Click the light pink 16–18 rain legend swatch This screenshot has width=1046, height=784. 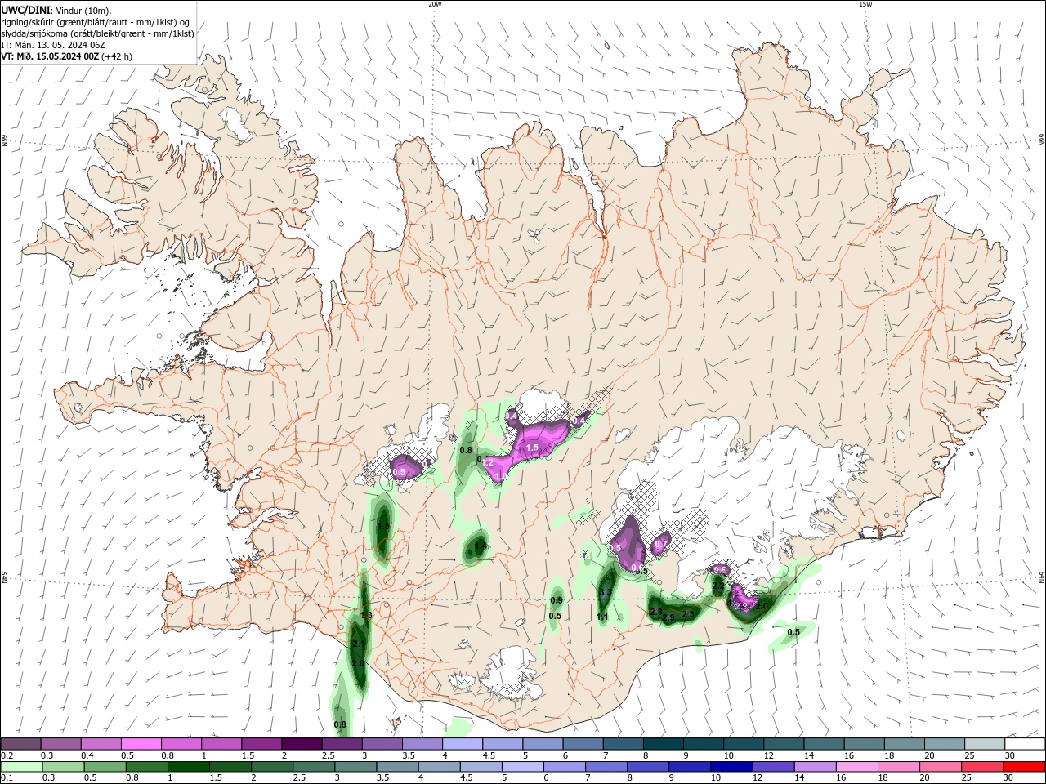(x=856, y=767)
